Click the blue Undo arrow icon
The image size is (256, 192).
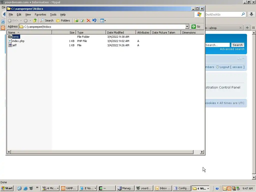point(94,20)
